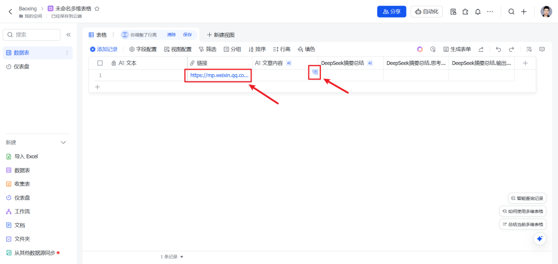Click the colorful AI ring icon
The image size is (558, 264).
(x=420, y=49)
